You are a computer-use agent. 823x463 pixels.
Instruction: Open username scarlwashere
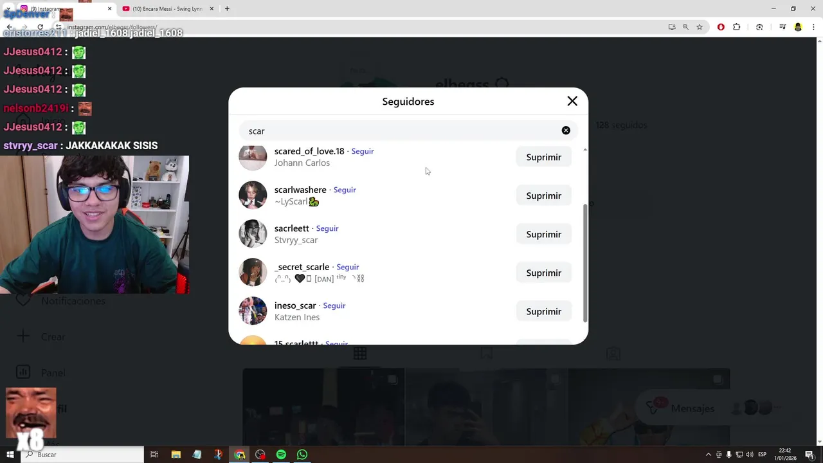300,190
